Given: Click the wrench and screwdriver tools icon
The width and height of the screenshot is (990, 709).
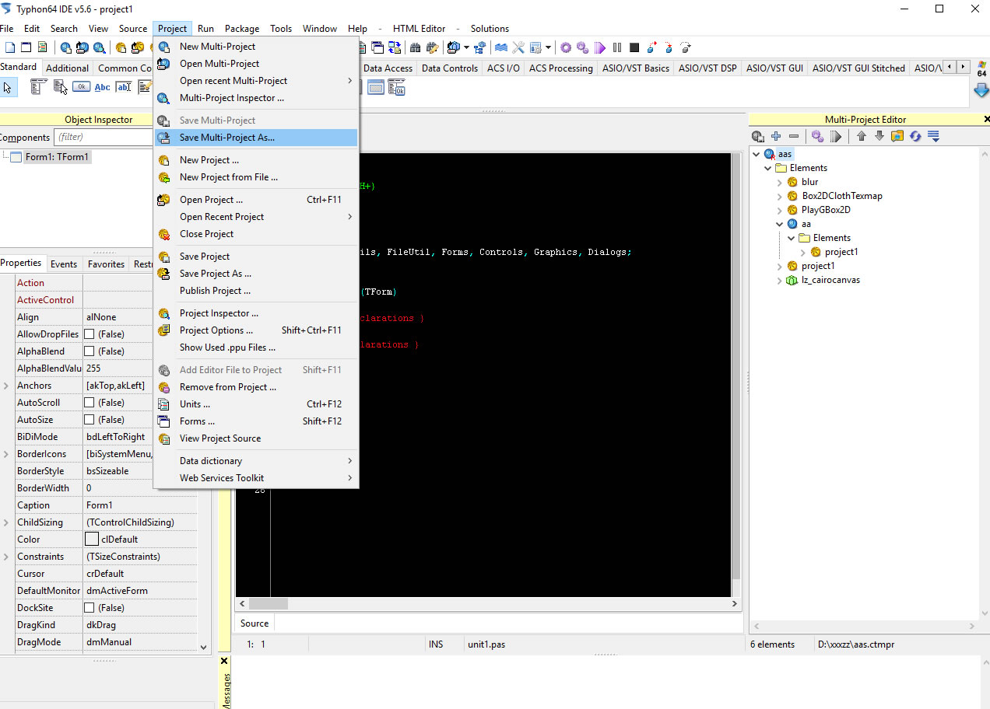Looking at the screenshot, I should click(x=518, y=48).
